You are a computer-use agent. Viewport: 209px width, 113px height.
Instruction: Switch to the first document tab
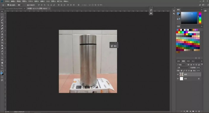[14, 8]
